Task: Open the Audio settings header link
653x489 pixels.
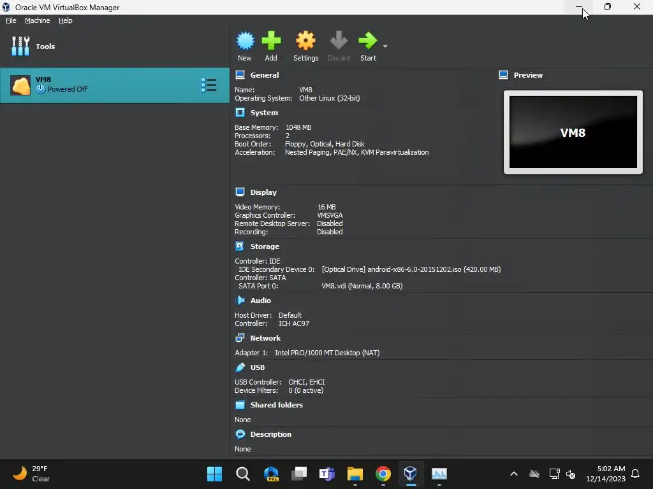Action: pos(261,301)
